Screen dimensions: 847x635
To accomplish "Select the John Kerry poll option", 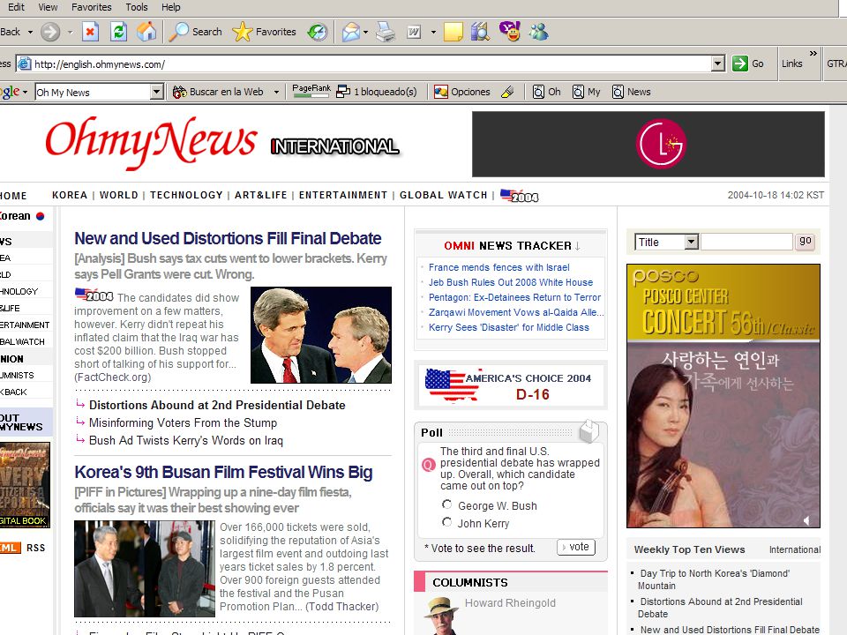I will pyautogui.click(x=446, y=521).
